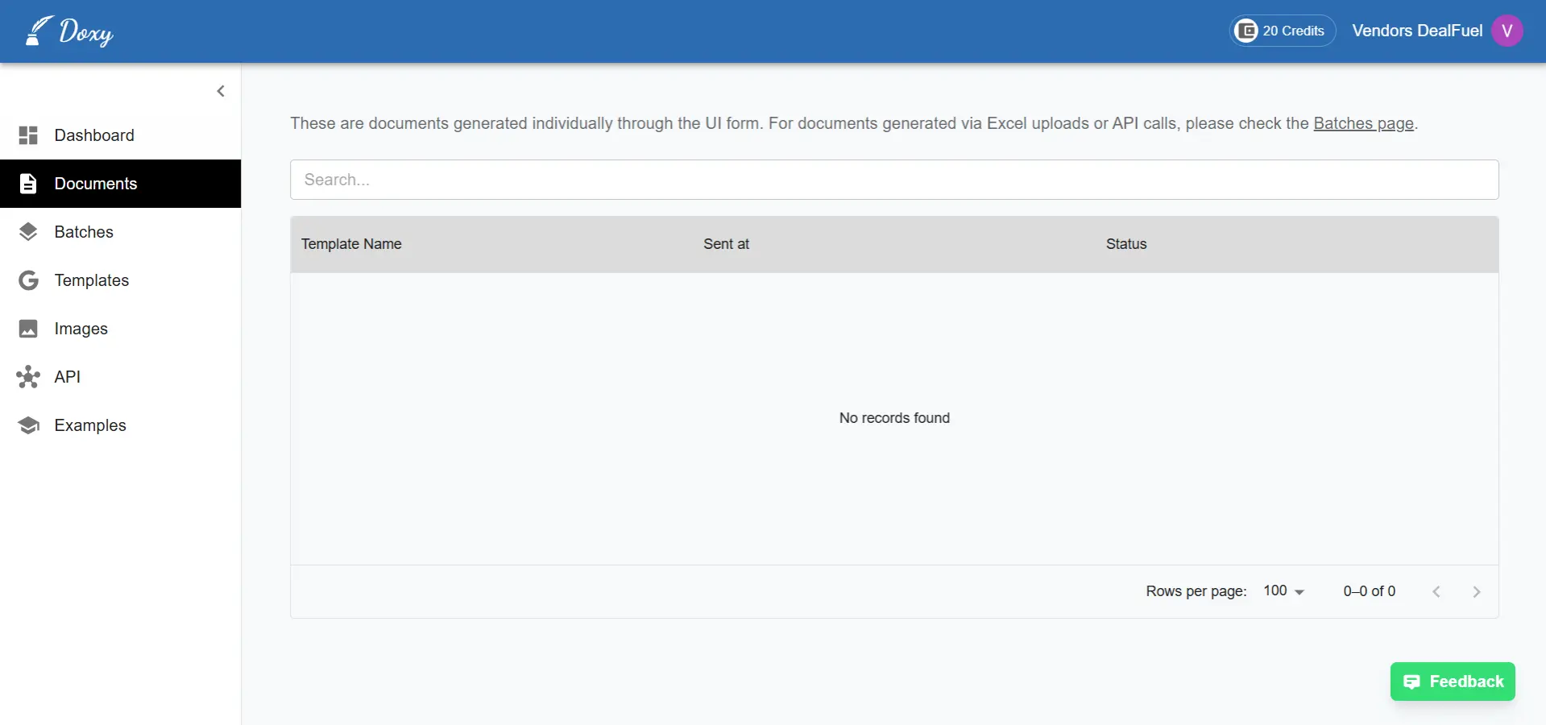Follow the Batches page link
This screenshot has width=1546, height=725.
click(1363, 123)
